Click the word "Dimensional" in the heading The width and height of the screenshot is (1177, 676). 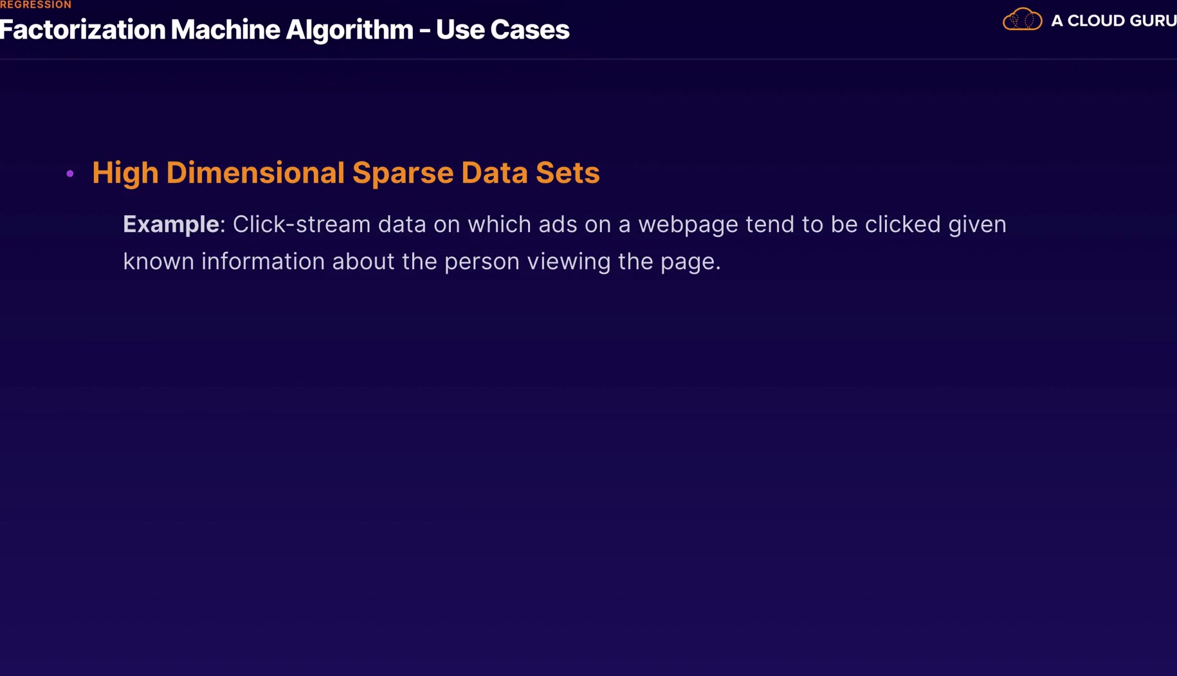[x=255, y=173]
